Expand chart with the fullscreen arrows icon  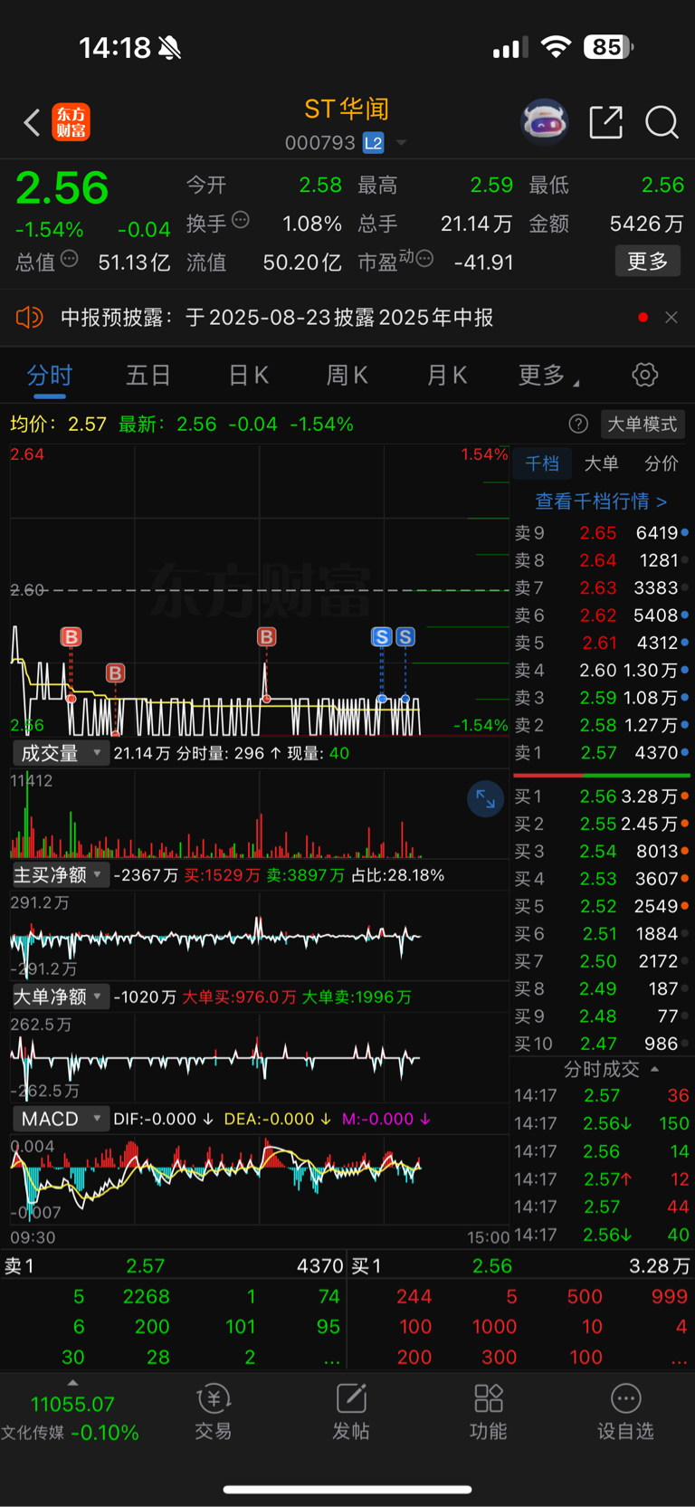pos(485,799)
